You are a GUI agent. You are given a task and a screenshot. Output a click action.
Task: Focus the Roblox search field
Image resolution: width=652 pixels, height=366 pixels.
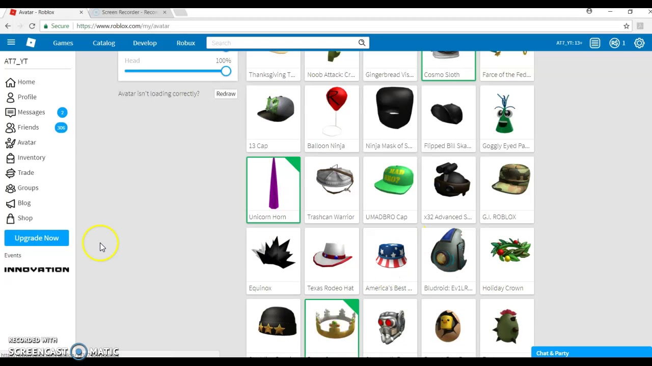[282, 43]
